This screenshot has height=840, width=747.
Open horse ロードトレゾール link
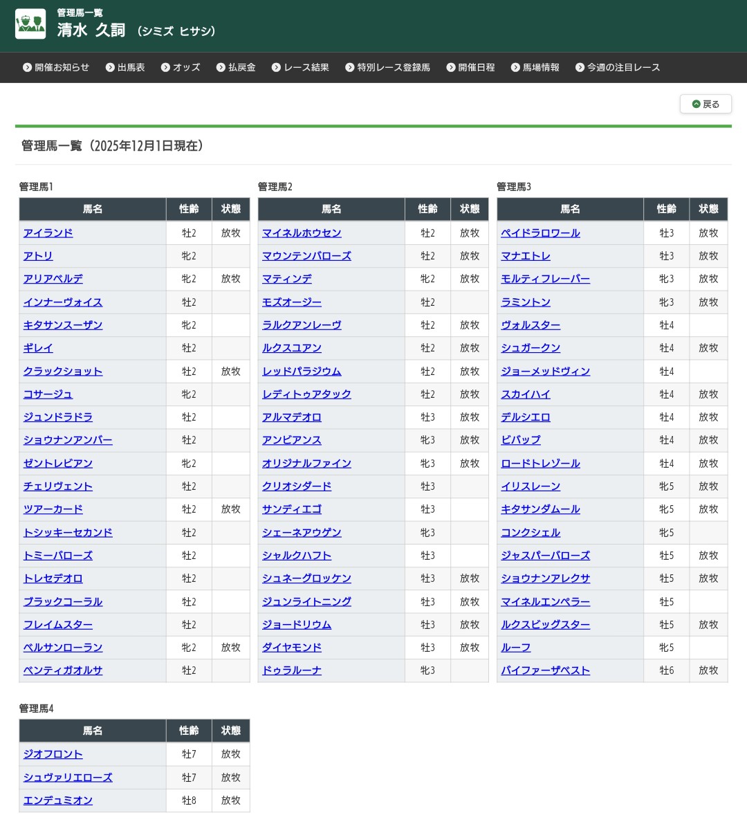(540, 464)
